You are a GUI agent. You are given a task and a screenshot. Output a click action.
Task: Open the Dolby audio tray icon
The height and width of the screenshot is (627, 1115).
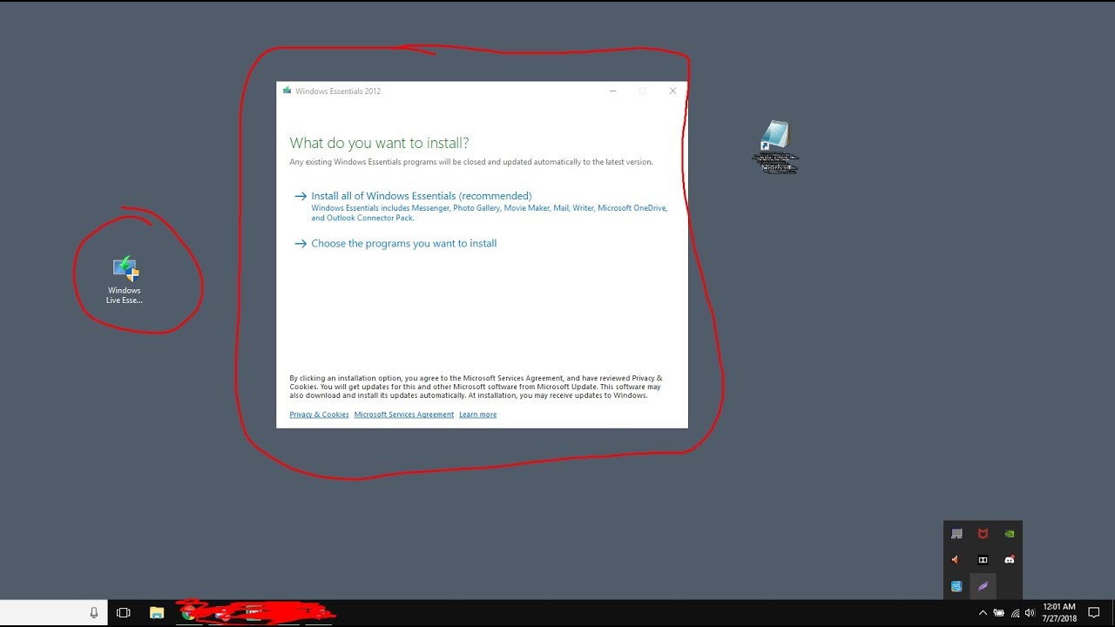(x=983, y=560)
